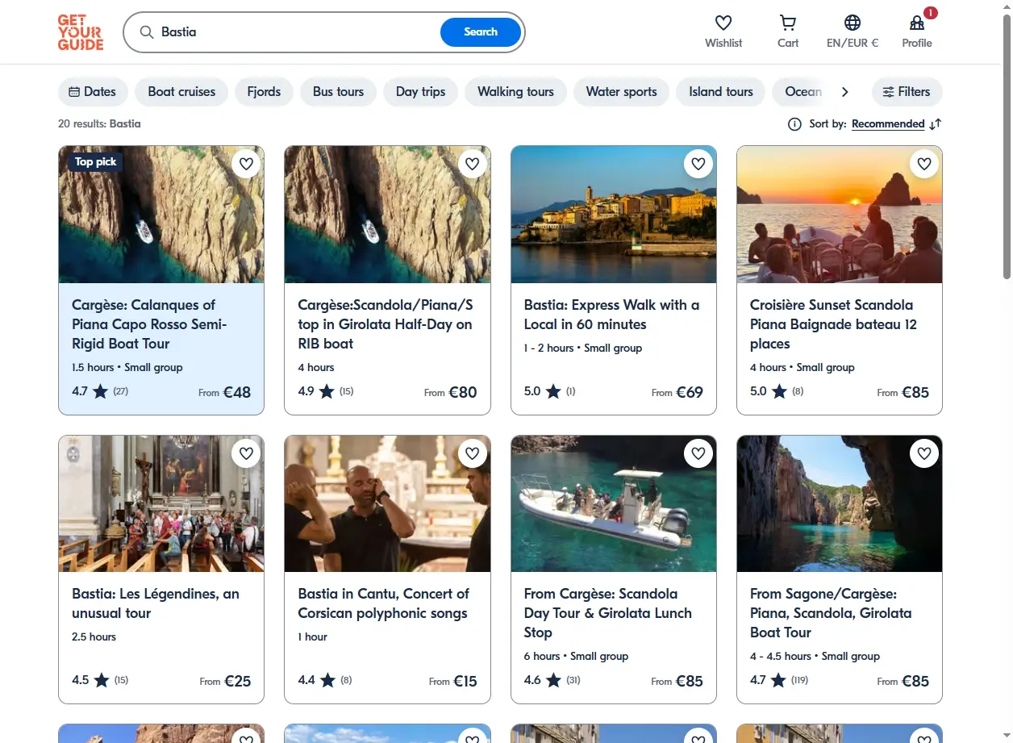Wishlist Sagone/Cargèse Piana Scandola Girolata Boat Tour
This screenshot has height=743, width=1013.
(x=924, y=453)
